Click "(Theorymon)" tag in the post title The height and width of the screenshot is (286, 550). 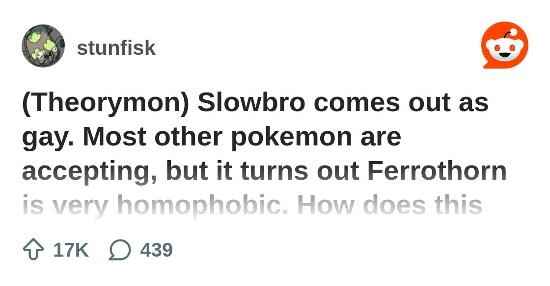click(x=106, y=102)
